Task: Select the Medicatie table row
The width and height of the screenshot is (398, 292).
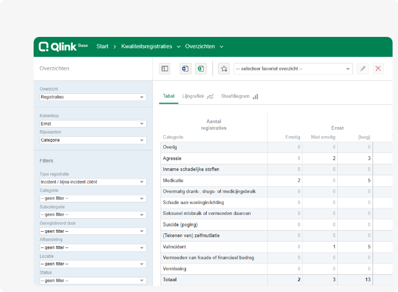Action: [x=277, y=180]
